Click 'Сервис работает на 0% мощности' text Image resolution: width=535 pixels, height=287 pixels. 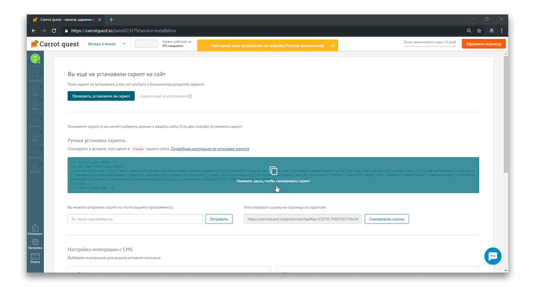click(x=177, y=44)
